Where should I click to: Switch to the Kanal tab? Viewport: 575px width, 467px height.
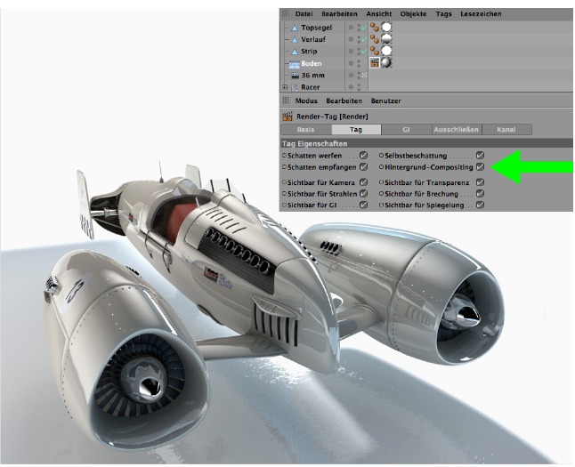pyautogui.click(x=506, y=129)
